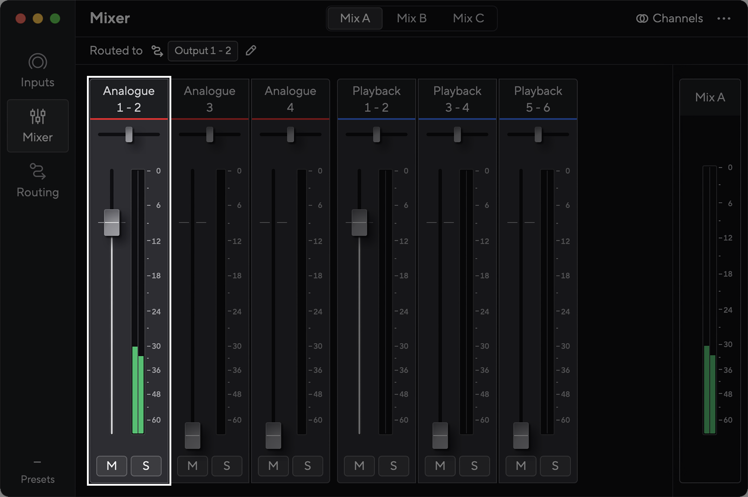Viewport: 748px width, 497px height.
Task: Solo the Analogue 4 channel
Action: pos(308,466)
